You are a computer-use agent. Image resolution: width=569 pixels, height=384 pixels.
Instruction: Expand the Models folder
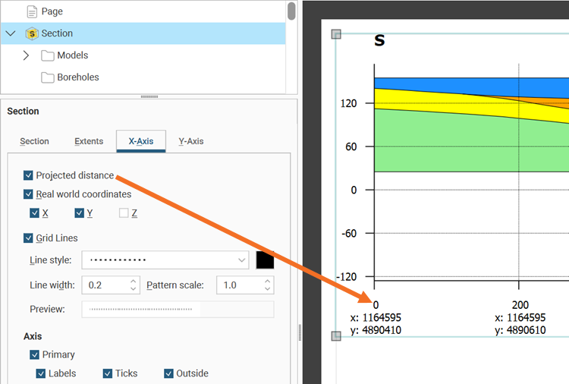26,55
